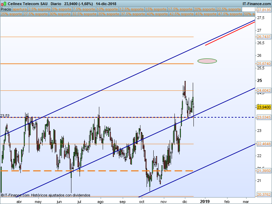This screenshot has height=204, width=272.
Task: Select the 10% soporte label
Action: 107,9
